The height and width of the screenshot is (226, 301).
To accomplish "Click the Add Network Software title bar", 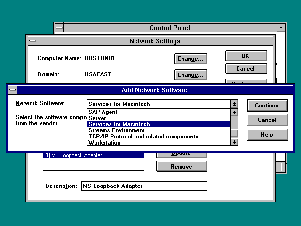I will coord(155,90).
